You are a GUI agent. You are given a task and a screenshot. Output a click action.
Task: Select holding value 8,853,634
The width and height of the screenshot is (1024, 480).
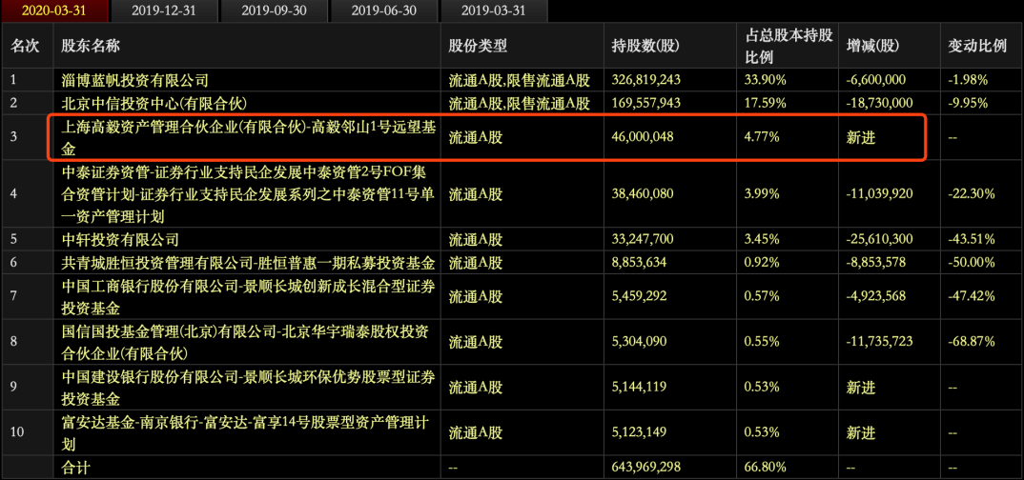pos(640,262)
